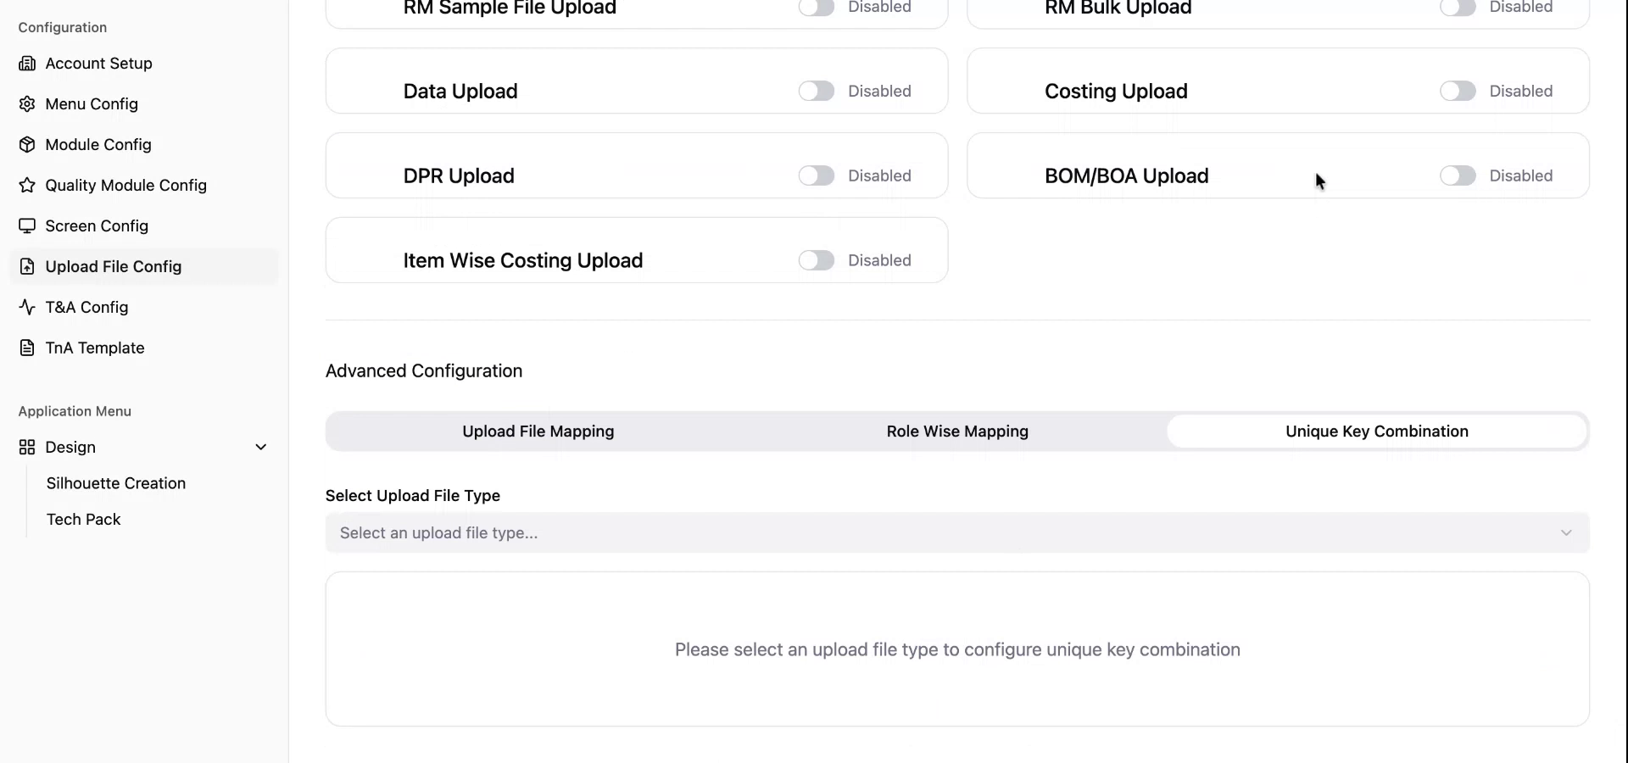Collapse the Design menu chevron
The width and height of the screenshot is (1628, 763).
click(261, 448)
